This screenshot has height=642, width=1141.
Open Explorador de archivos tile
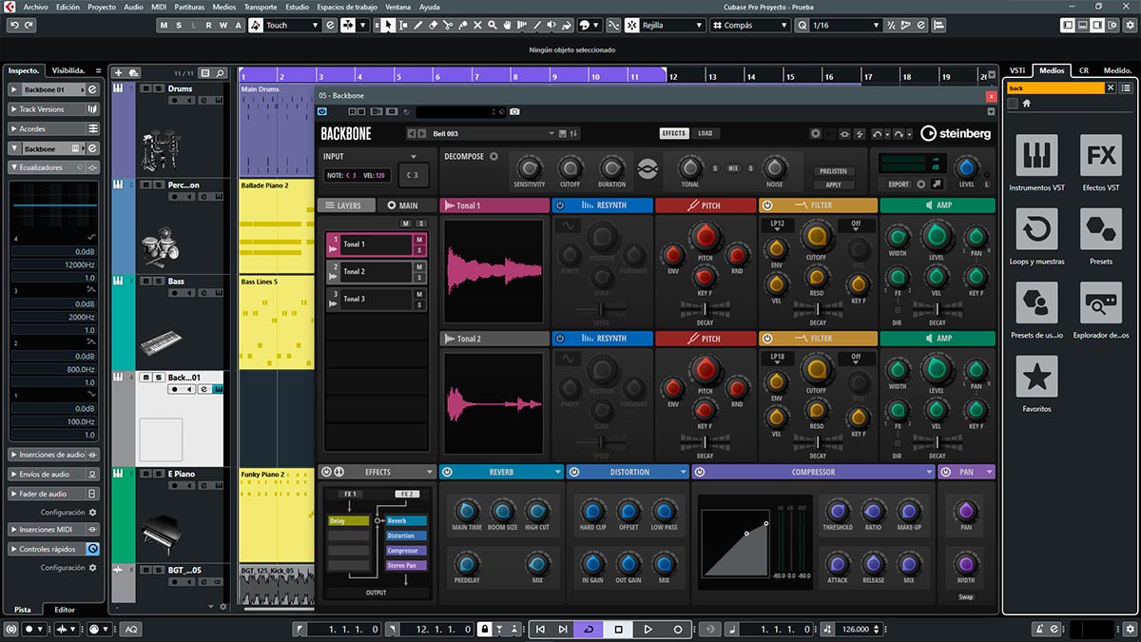tap(1101, 303)
